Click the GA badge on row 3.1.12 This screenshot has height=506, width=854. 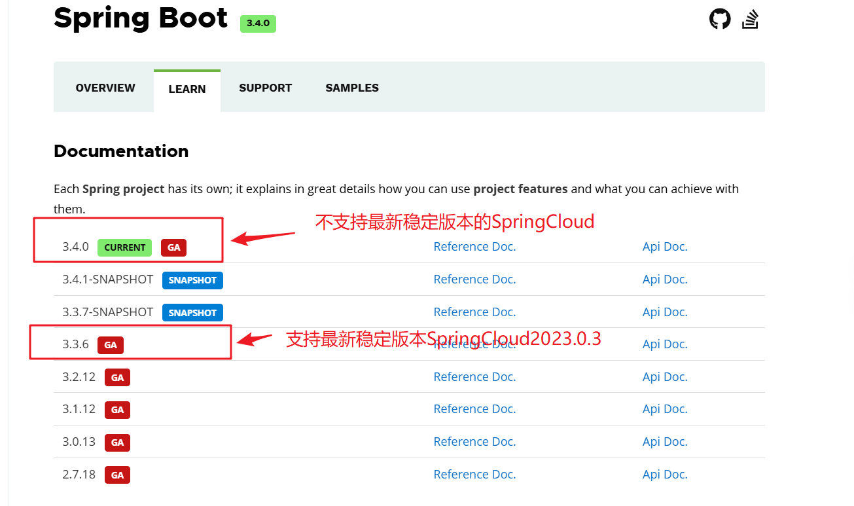pos(117,410)
